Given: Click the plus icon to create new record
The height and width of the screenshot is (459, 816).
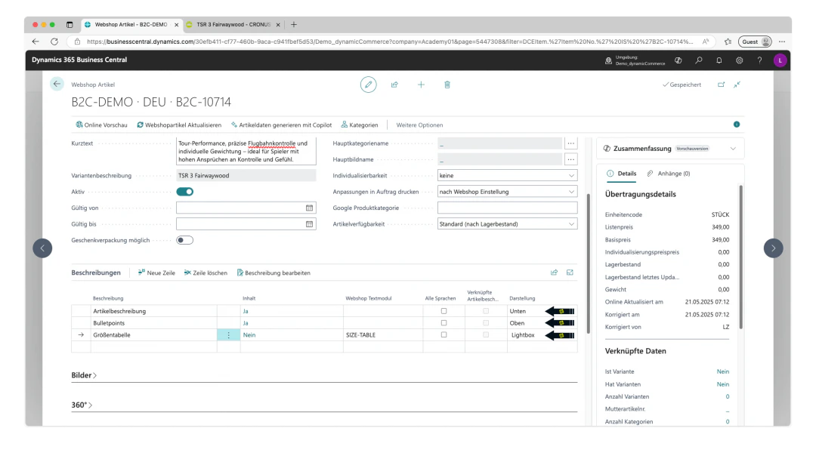Looking at the screenshot, I should [421, 85].
